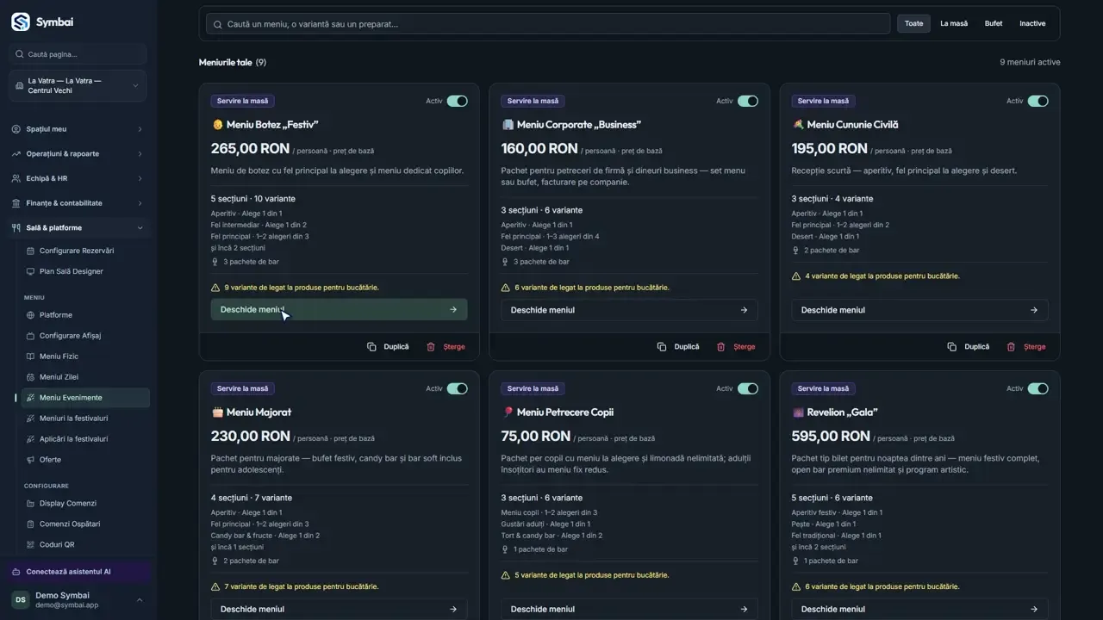
Task: Click the Display Comenzi icon
Action: [31, 503]
